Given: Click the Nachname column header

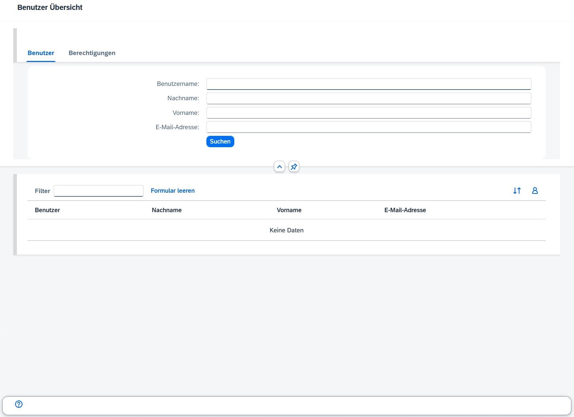Looking at the screenshot, I should pos(167,210).
